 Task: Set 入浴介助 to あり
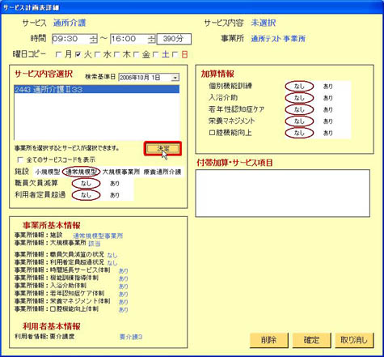click(x=328, y=98)
